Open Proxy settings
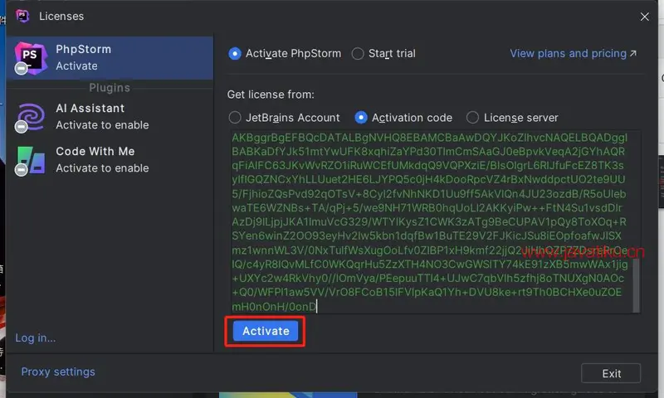The height and width of the screenshot is (398, 664). (x=58, y=372)
